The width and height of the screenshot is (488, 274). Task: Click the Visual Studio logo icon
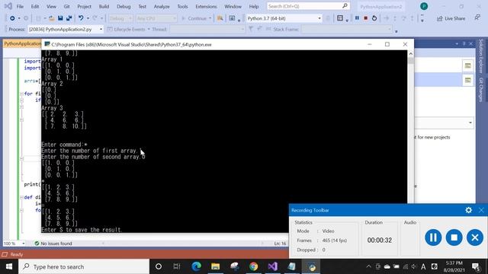pyautogui.click(x=8, y=6)
